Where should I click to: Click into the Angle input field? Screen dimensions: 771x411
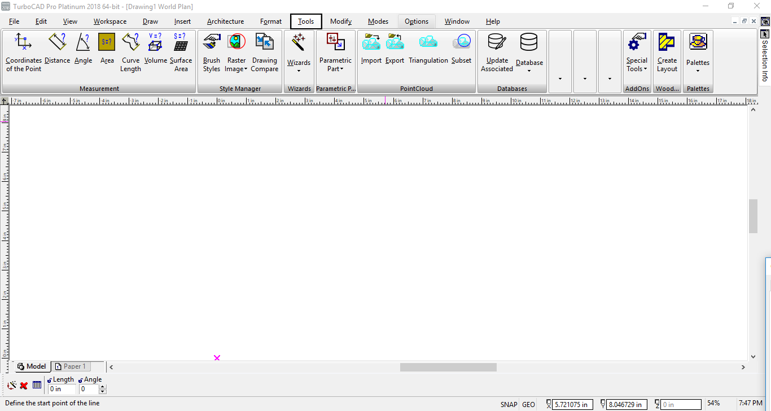pos(89,389)
